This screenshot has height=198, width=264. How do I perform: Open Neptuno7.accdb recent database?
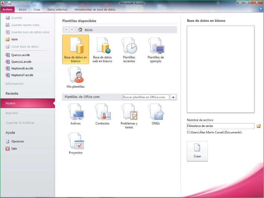point(19,75)
